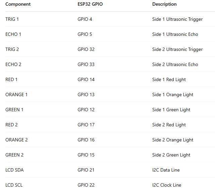Click the ESP32 GPIO column header

90,4
